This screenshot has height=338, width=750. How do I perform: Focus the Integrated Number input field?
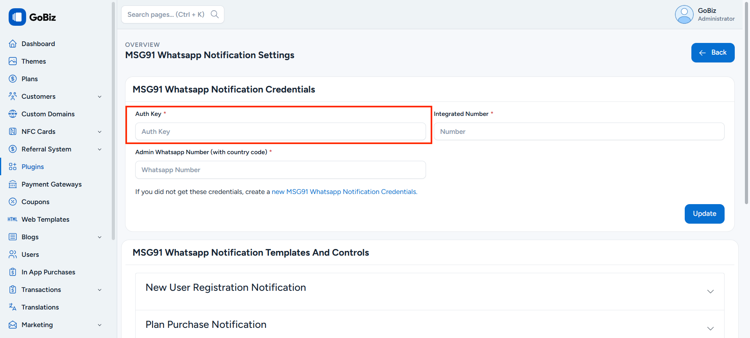pyautogui.click(x=579, y=132)
